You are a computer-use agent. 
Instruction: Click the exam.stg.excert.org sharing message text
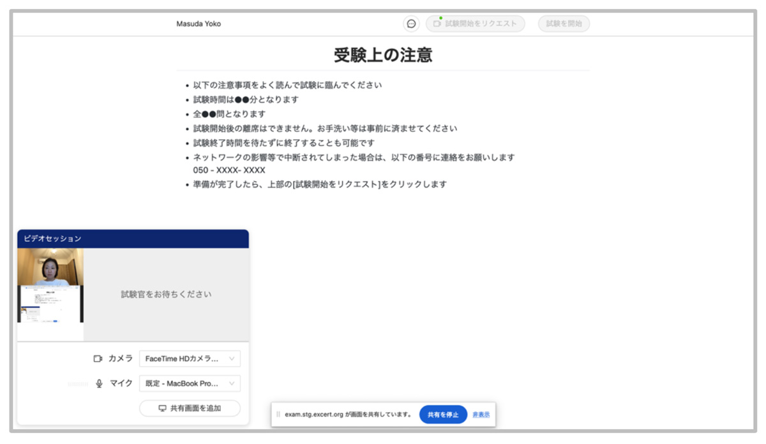(348, 415)
